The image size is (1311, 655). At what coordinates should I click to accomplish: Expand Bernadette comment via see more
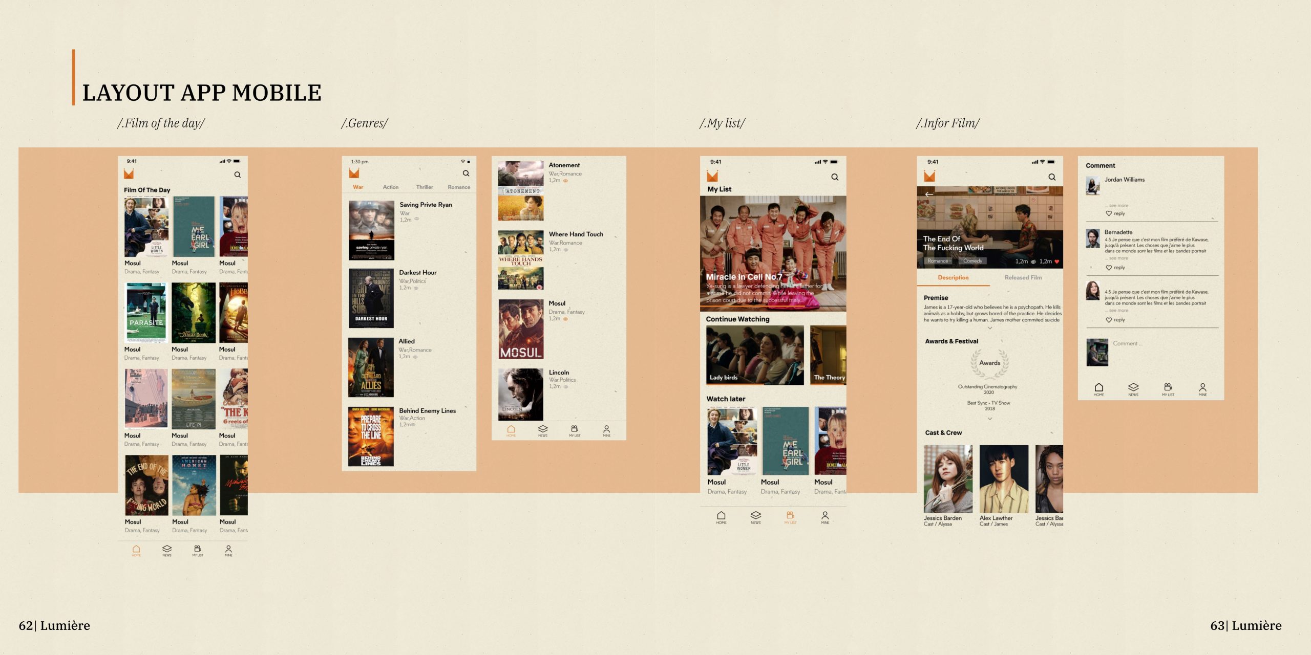point(1117,258)
